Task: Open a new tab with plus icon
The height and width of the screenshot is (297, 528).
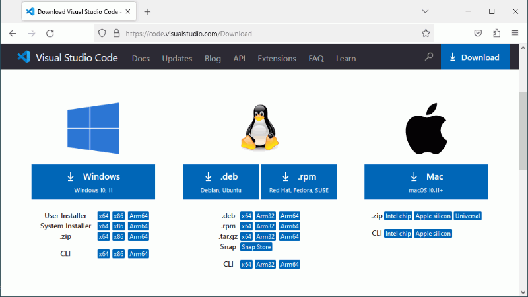Action: (x=147, y=12)
